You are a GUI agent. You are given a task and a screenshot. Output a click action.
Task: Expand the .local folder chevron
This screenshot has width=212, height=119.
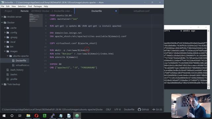pos(5,42)
